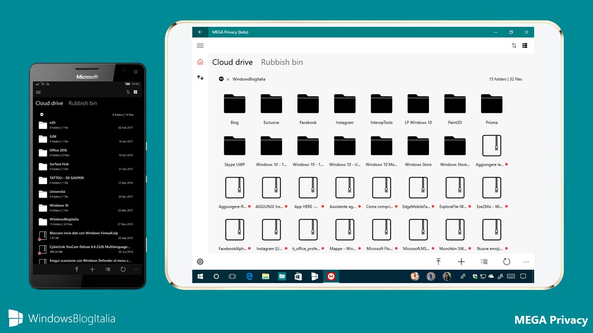Open the Bing folder

pos(234,109)
